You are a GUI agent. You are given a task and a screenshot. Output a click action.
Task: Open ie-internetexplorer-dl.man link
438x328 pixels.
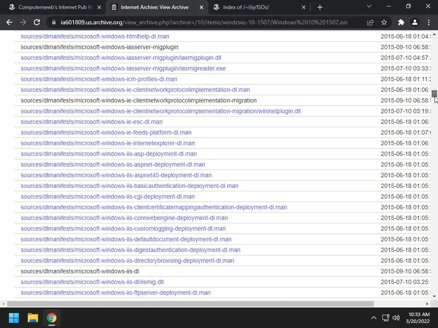click(x=107, y=143)
